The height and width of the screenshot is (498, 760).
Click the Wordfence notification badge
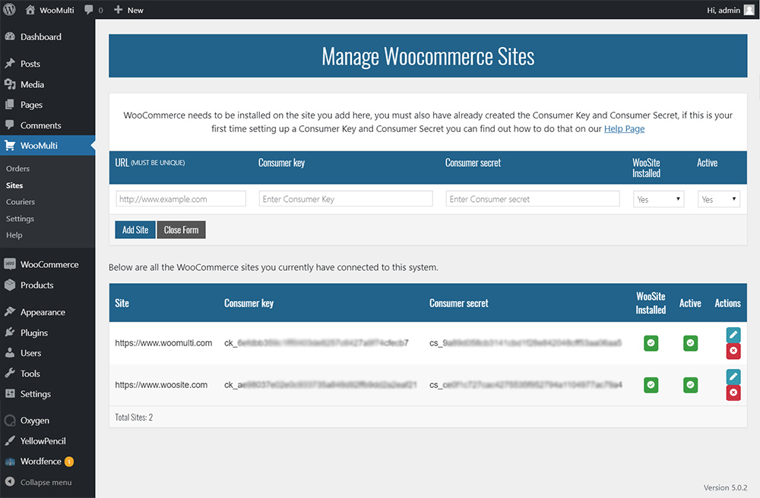pos(69,461)
